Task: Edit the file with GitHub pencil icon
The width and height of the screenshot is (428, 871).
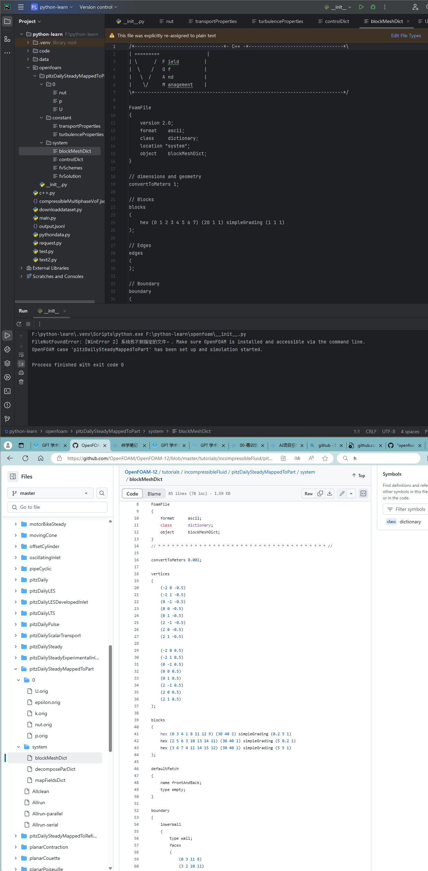Action: click(342, 493)
